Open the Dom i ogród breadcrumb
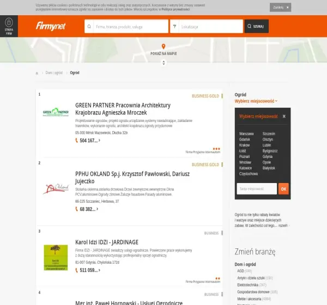This screenshot has height=305, width=327. click(x=54, y=73)
